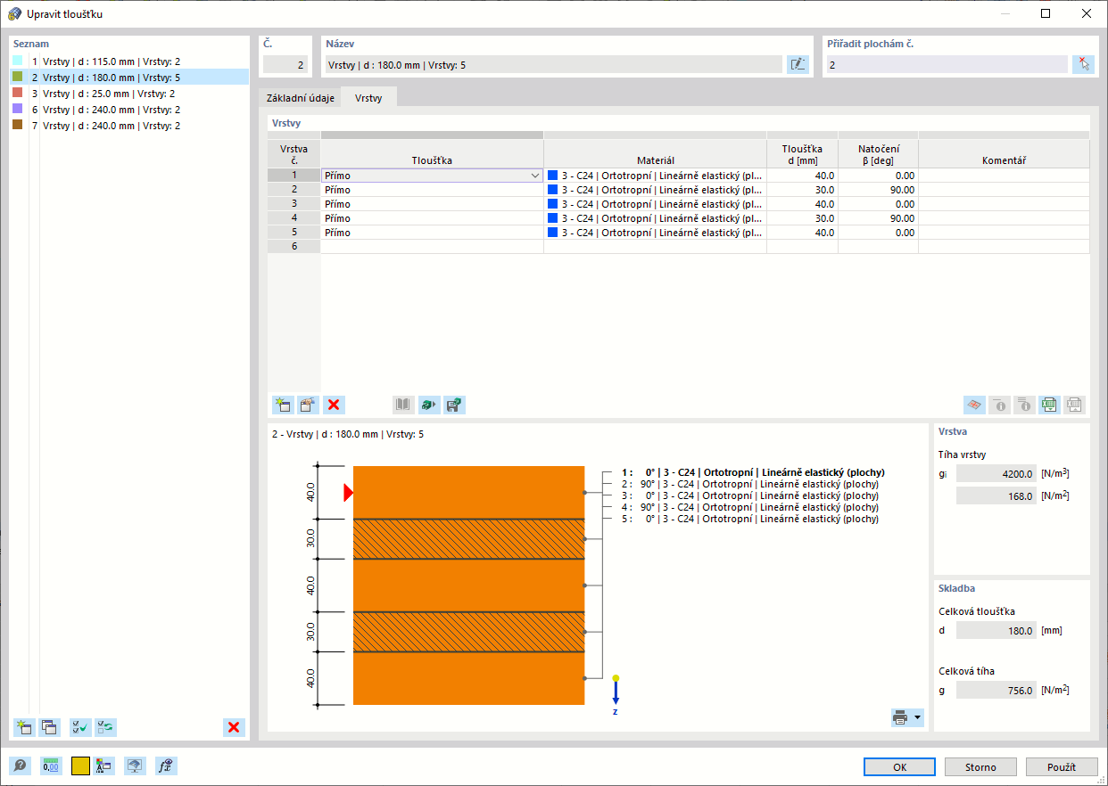Open the yellow color swatch
The width and height of the screenshot is (1108, 786).
pyautogui.click(x=80, y=766)
